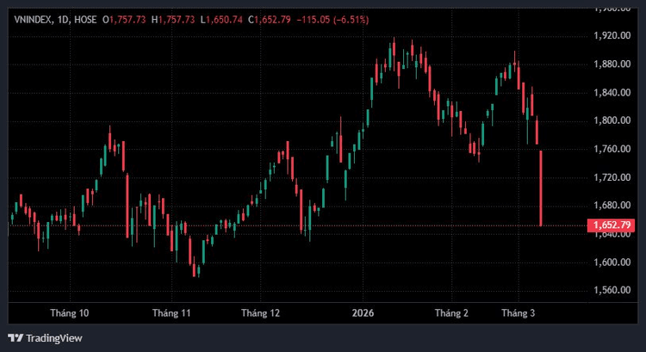Click the Tháng 12 time axis label
Viewport: 646px width, 352px height.
(260, 313)
